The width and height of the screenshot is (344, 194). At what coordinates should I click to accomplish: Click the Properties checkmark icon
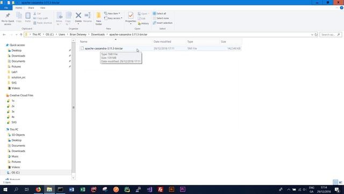point(131,16)
